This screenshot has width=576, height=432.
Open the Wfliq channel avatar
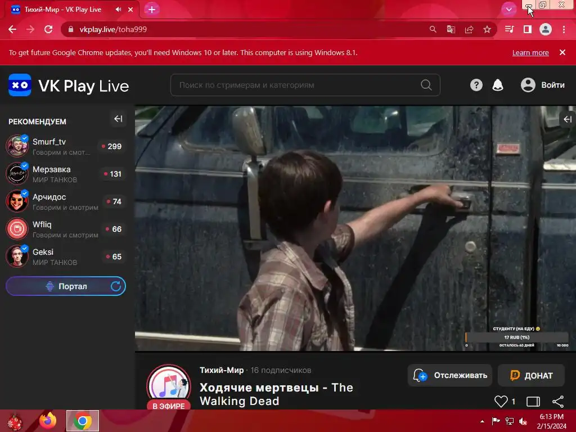[x=17, y=228]
